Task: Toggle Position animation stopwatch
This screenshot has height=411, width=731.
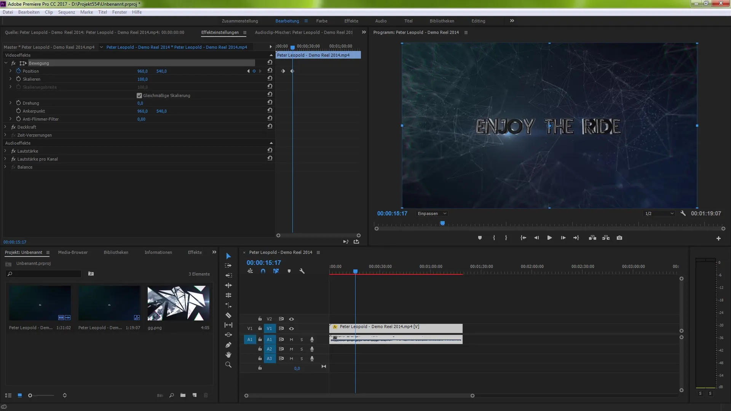Action: (18, 71)
